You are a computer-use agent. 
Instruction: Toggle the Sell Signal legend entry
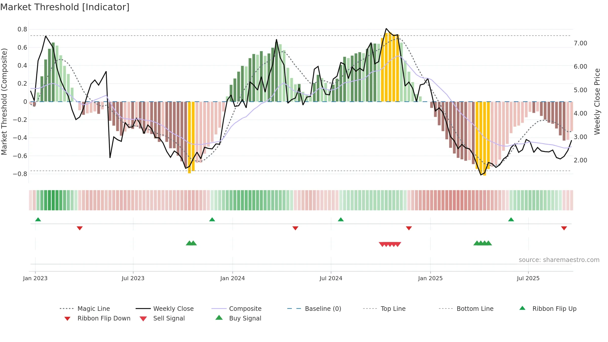(162, 318)
